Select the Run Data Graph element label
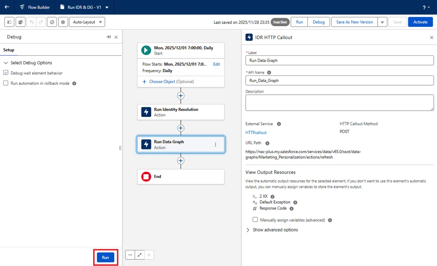The width and height of the screenshot is (437, 266). (169, 142)
